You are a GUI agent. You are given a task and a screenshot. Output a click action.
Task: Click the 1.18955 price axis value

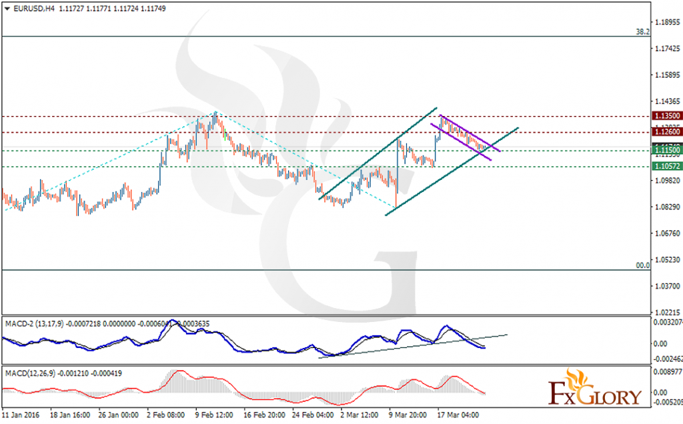[668, 22]
